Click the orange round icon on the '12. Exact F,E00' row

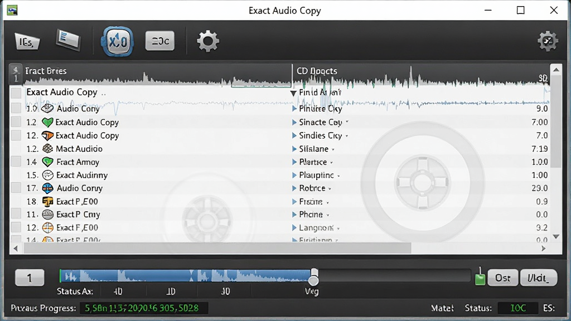(x=48, y=227)
